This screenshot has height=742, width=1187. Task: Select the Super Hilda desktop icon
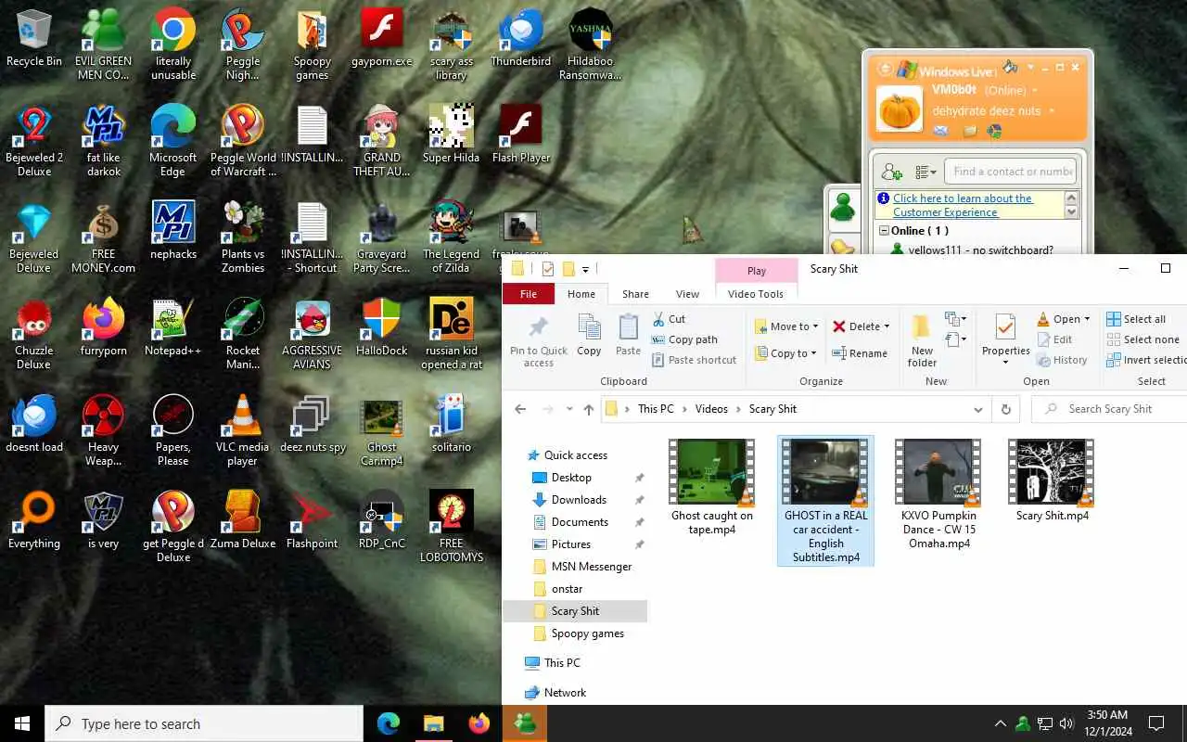(x=452, y=134)
